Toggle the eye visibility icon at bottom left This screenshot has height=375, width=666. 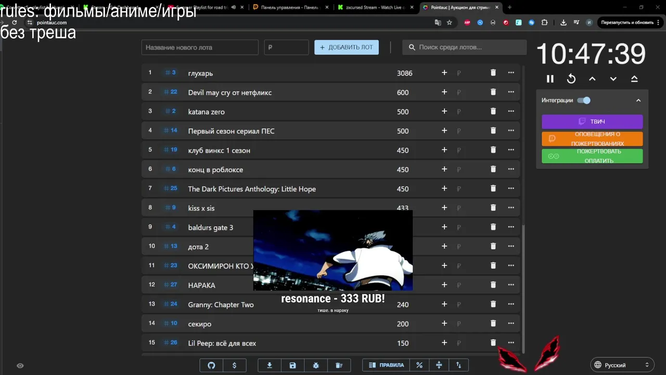pos(20,366)
